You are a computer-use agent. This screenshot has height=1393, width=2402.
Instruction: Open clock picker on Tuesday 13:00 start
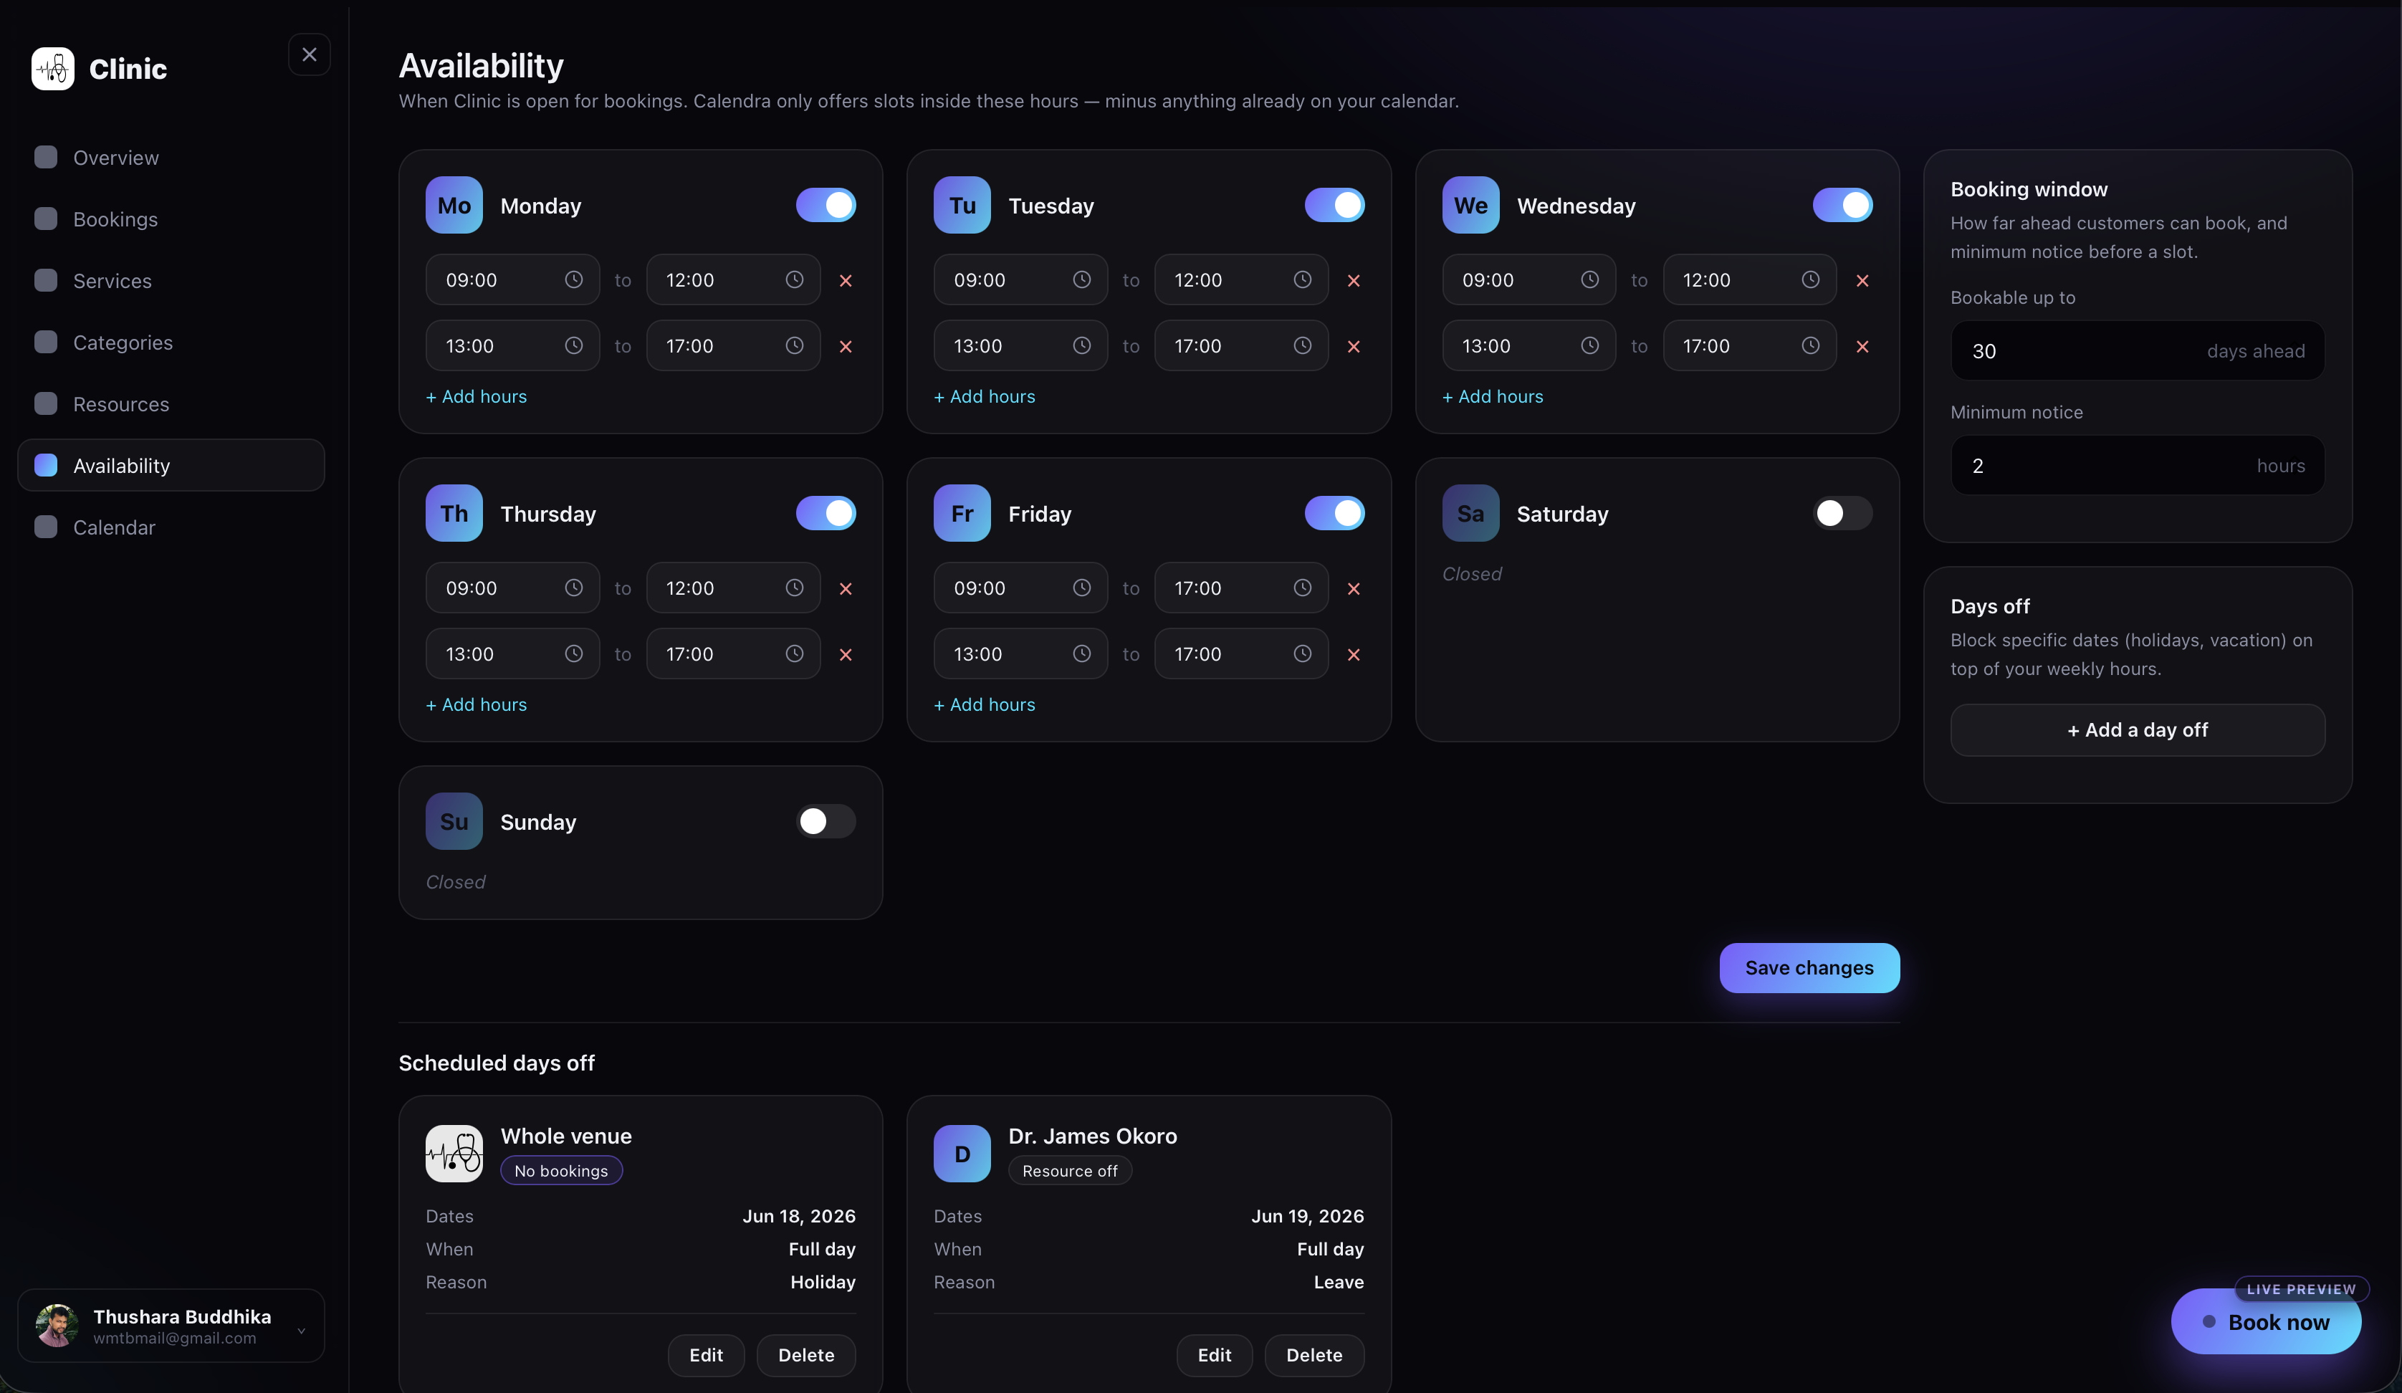(1082, 345)
